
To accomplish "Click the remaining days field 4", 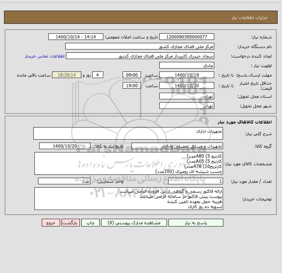I will (98, 75).
